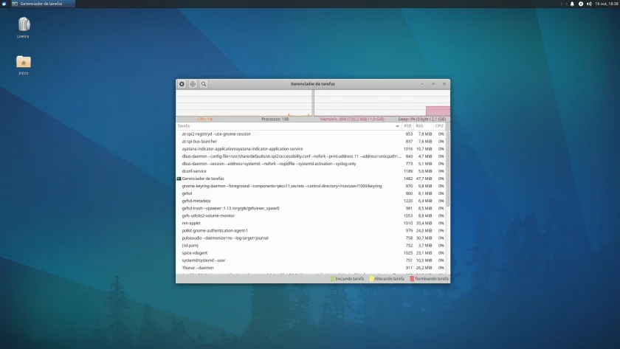The width and height of the screenshot is (620, 349).
Task: Select the gvfsd-trash process row
Action: (x=311, y=208)
